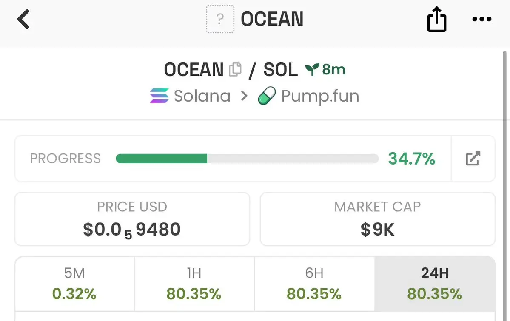Open the three-dot more options menu
The image size is (510, 321).
pyautogui.click(x=482, y=19)
